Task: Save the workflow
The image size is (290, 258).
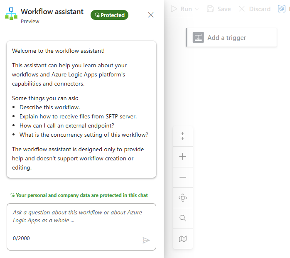Action: tap(219, 9)
